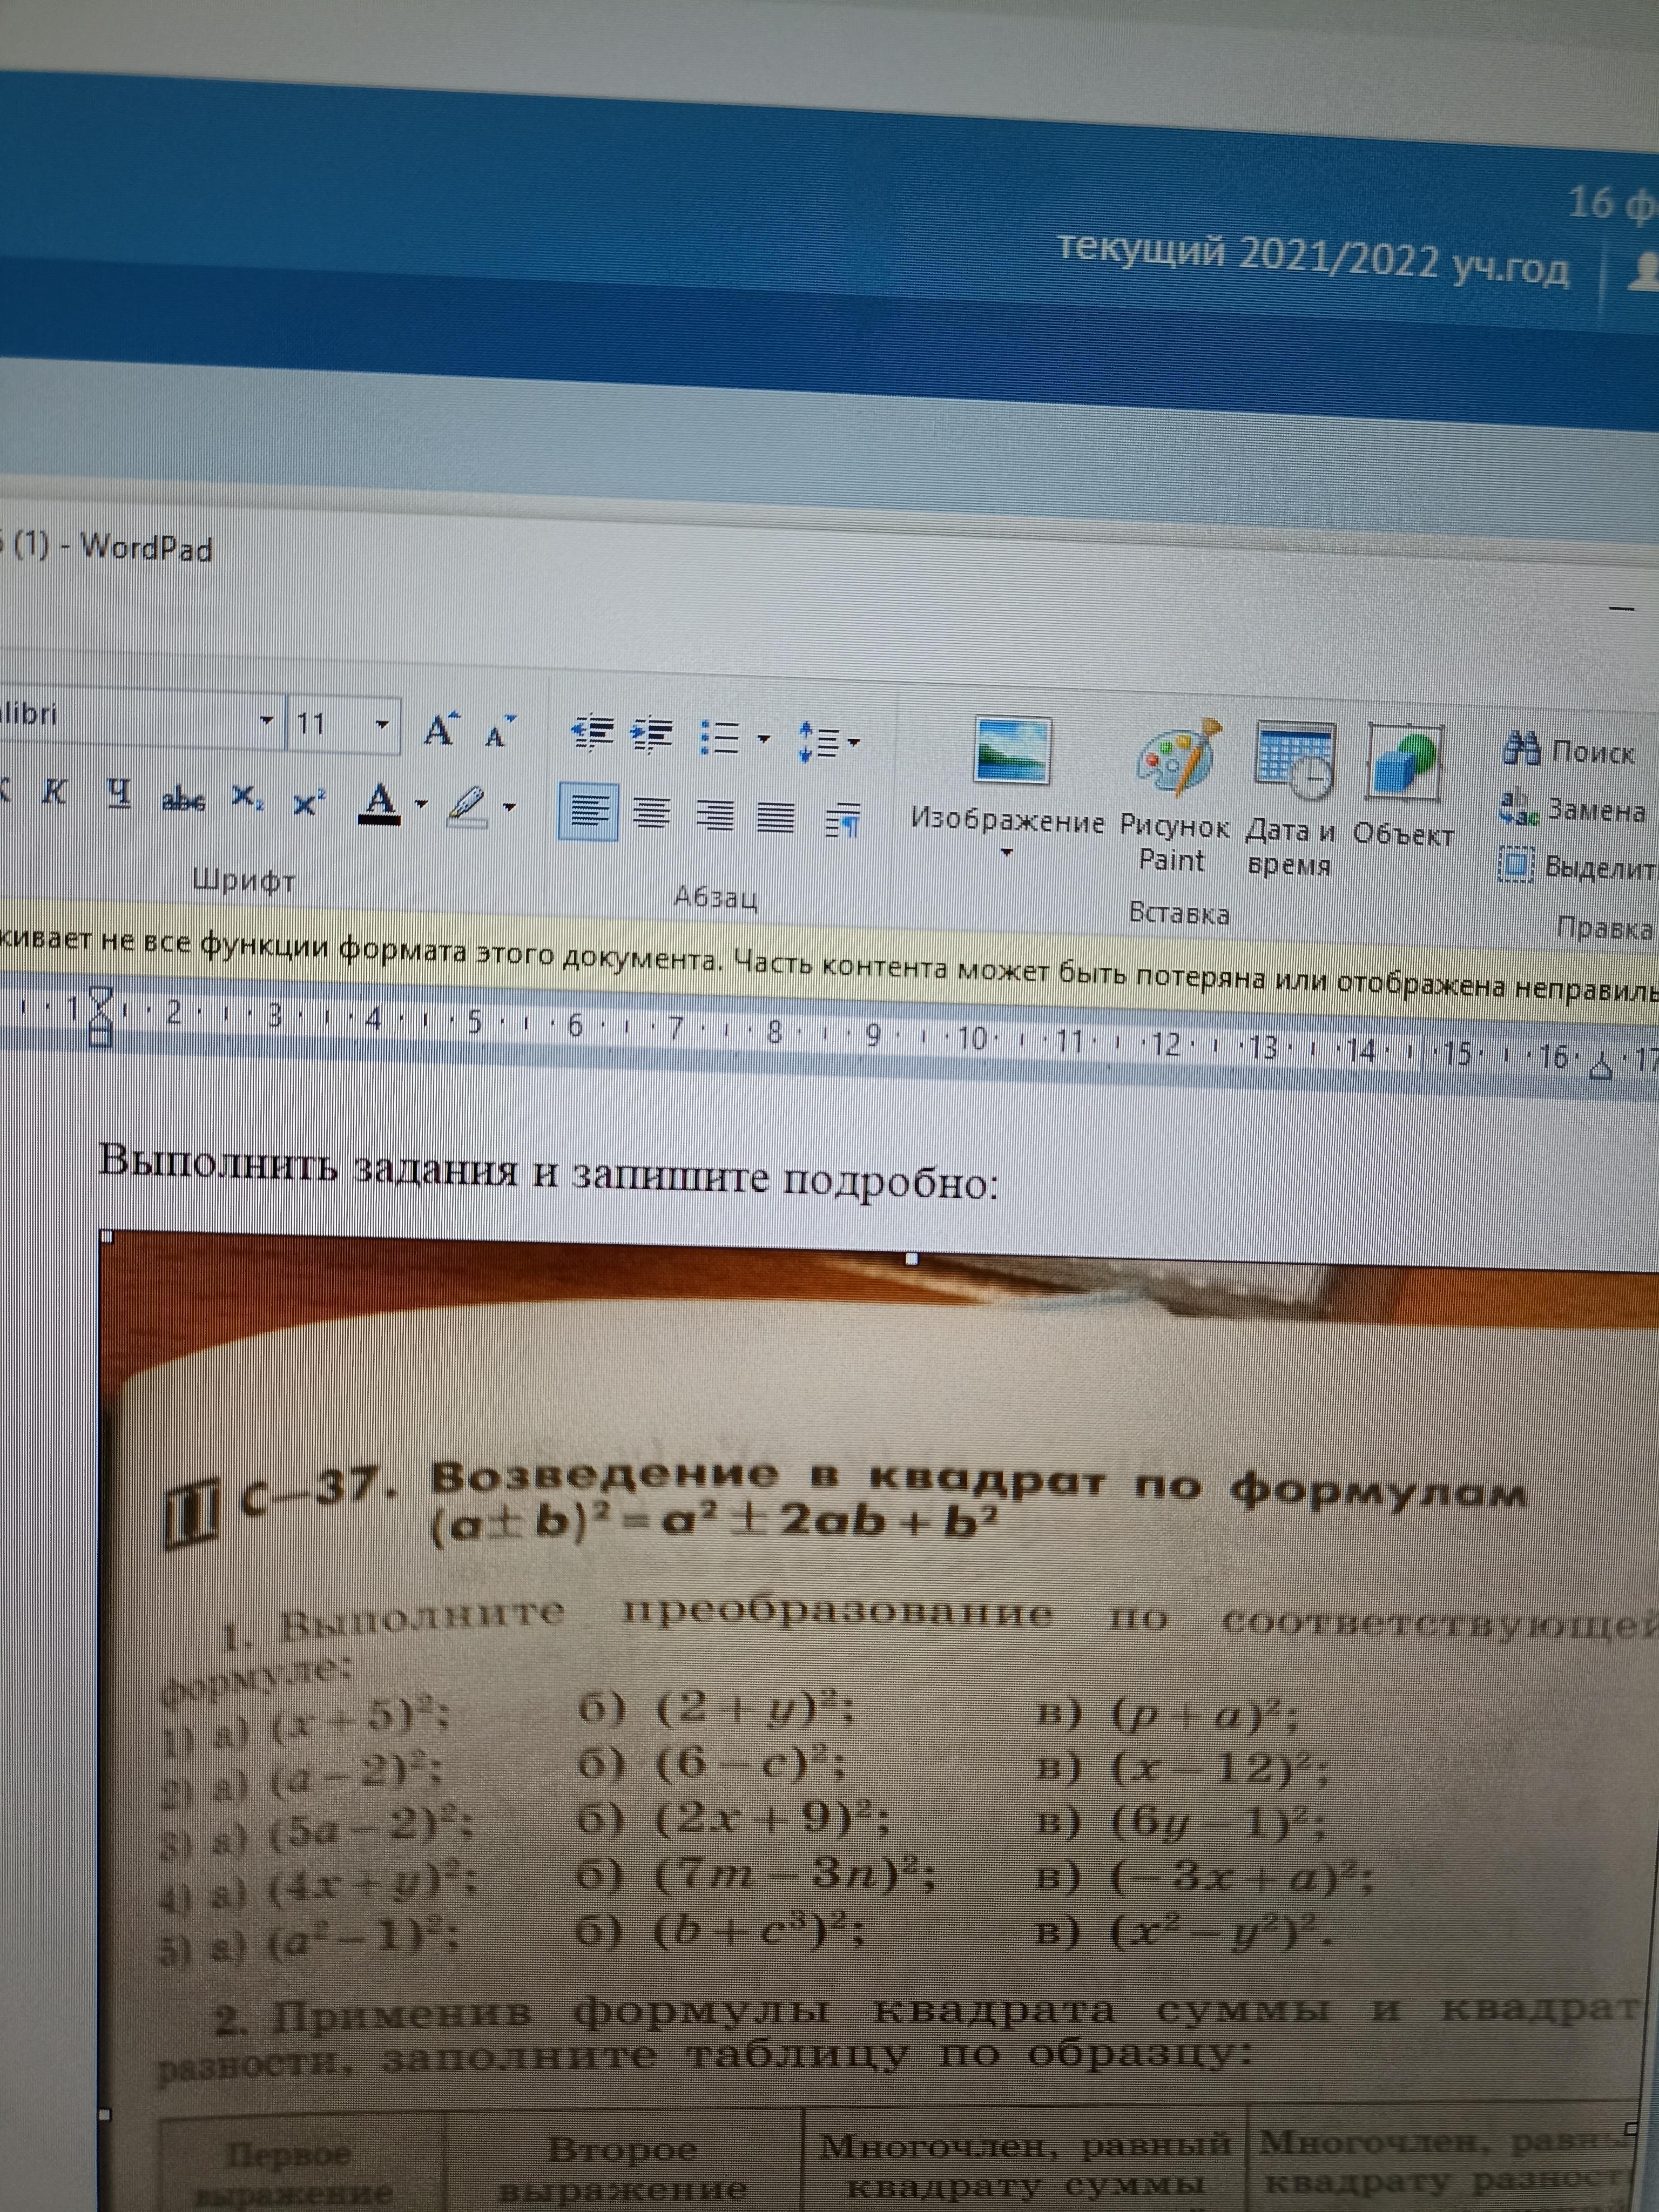Screen dimensions: 1659x2212
Task: Open the bullet list style dropdown arrow
Action: tap(764, 739)
